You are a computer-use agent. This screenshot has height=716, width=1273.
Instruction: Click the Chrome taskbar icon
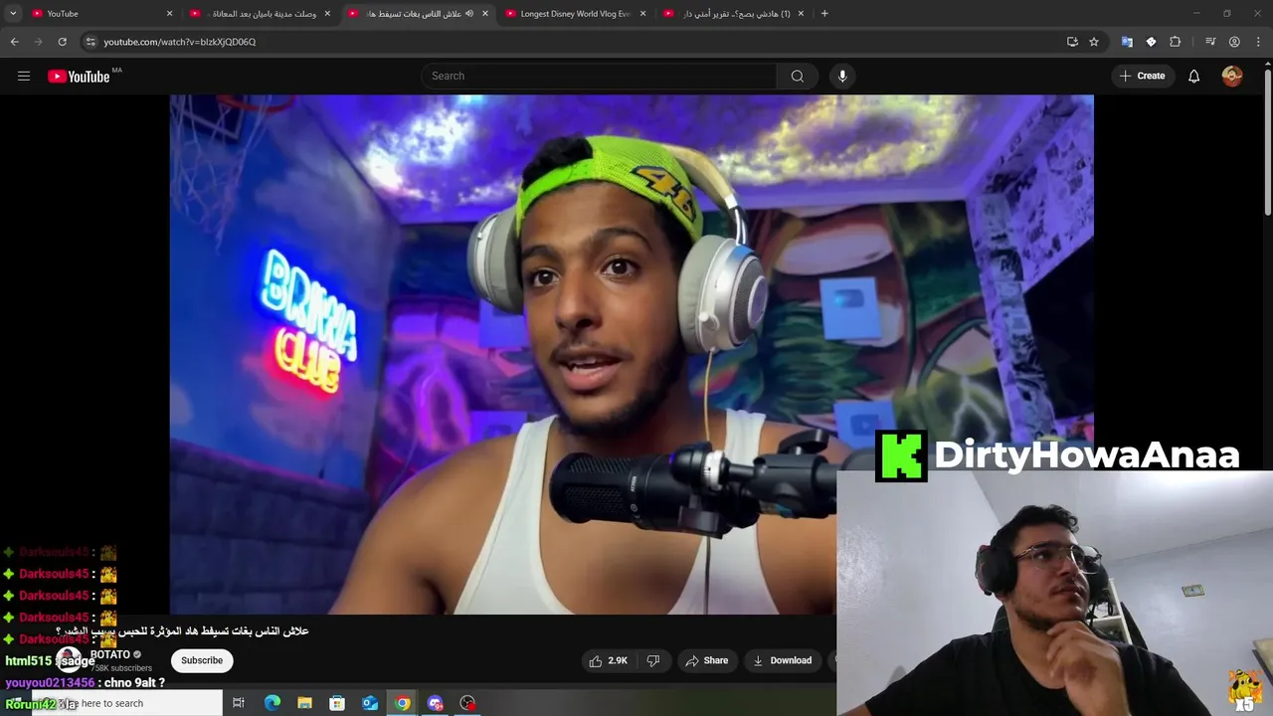(x=402, y=703)
